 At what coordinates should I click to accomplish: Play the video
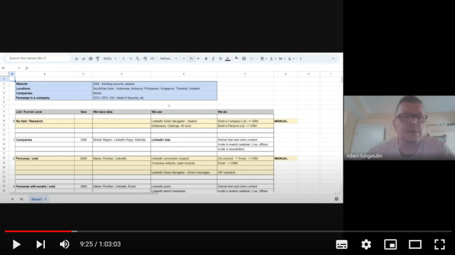(x=16, y=244)
